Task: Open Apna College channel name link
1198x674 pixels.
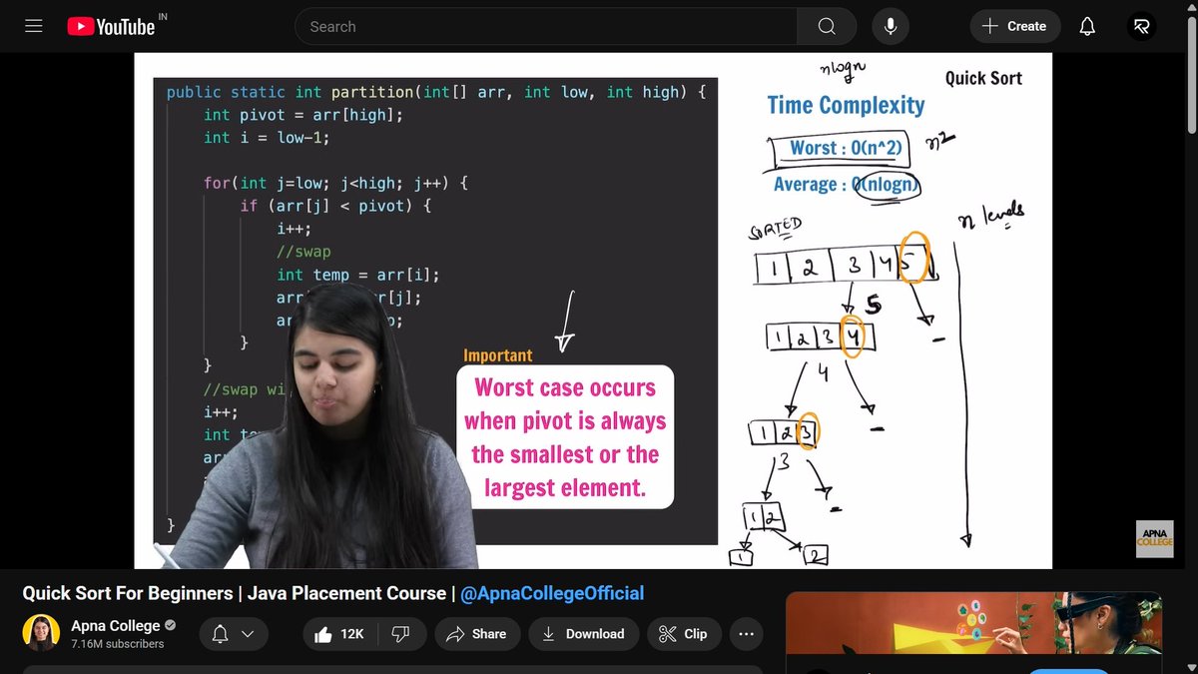Action: point(115,625)
